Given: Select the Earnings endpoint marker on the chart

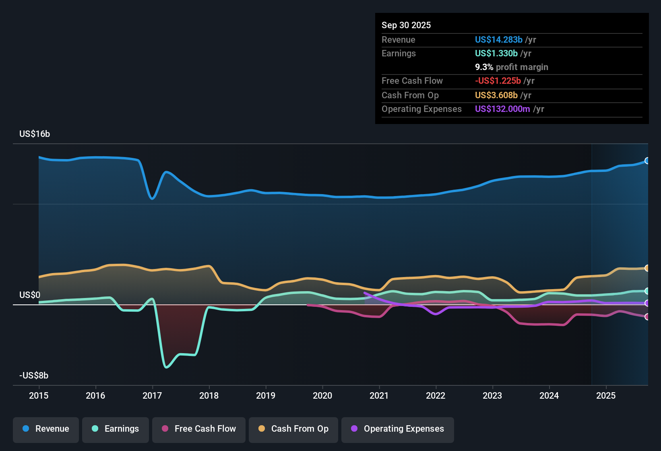Looking at the screenshot, I should tap(647, 291).
